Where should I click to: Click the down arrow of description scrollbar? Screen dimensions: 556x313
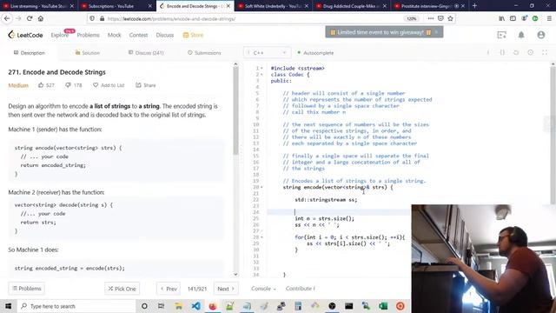click(235, 275)
